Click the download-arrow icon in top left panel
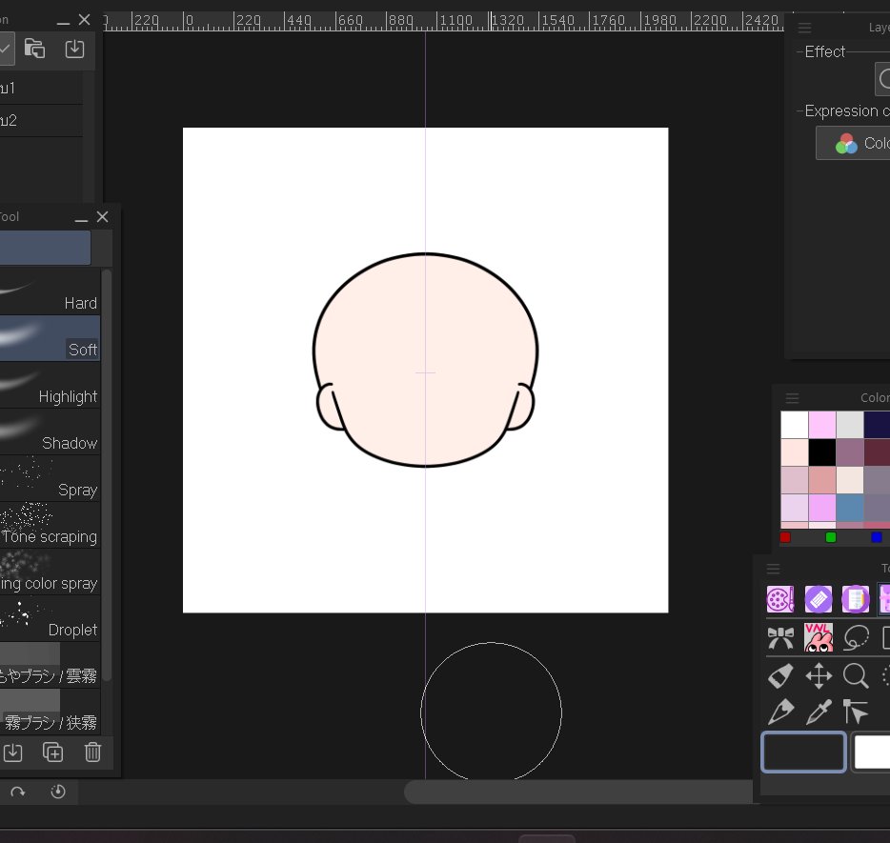Viewport: 890px width, 843px height. (74, 49)
